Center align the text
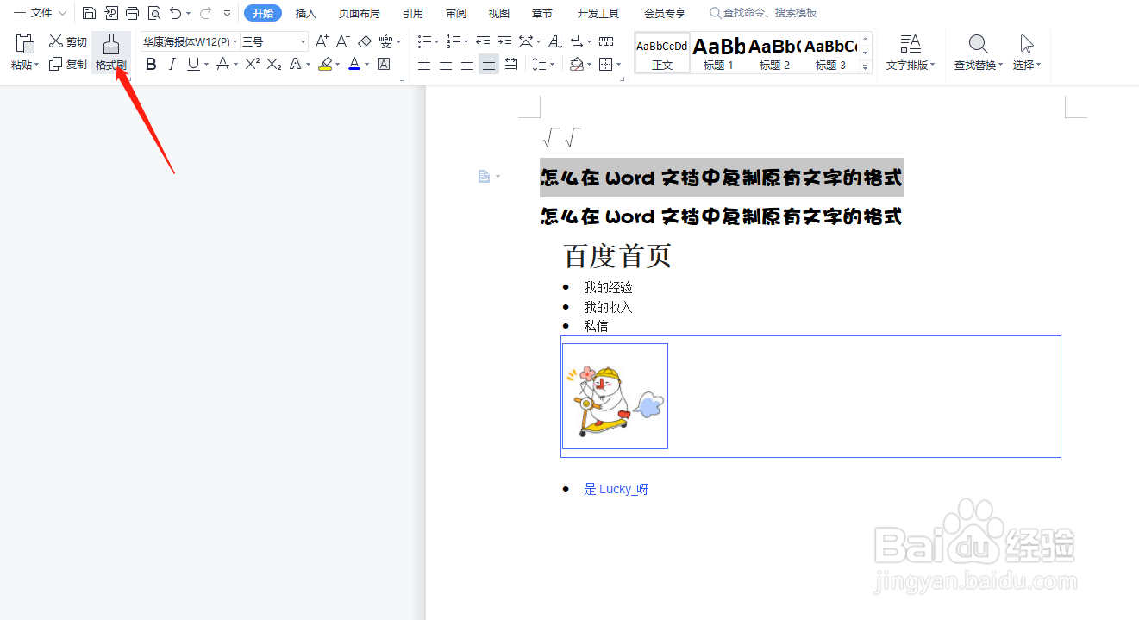Screen dimensions: 1139x620 point(446,64)
